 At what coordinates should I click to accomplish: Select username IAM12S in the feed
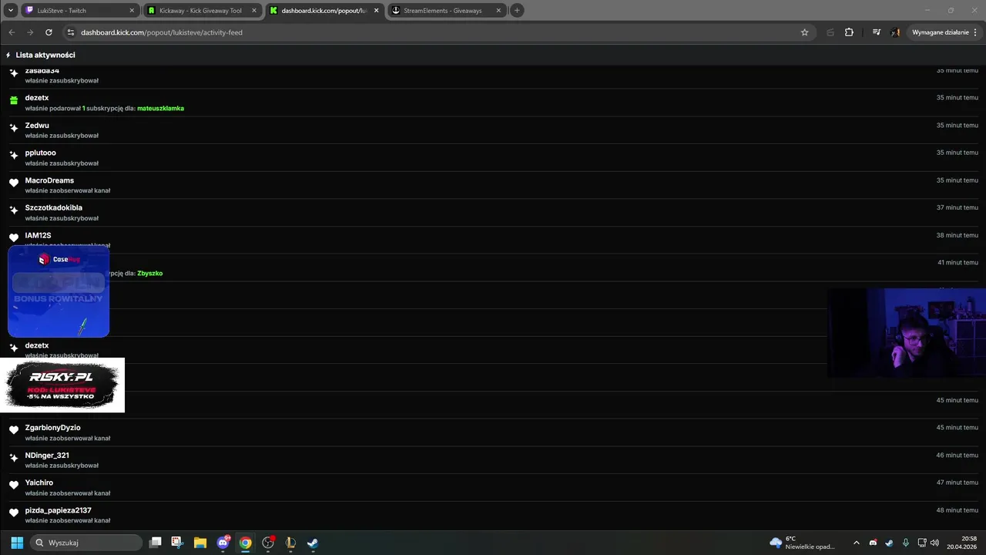coord(38,235)
